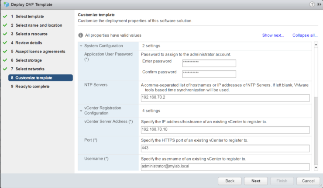Image resolution: width=323 pixels, height=188 pixels.
Task: Click the Deploy OVF Template title icon
Action: [x=4, y=4]
